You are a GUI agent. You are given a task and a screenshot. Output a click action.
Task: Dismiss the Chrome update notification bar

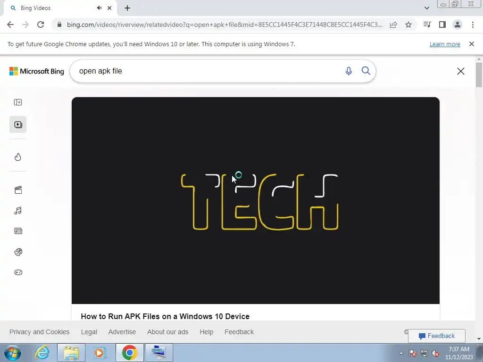[471, 44]
